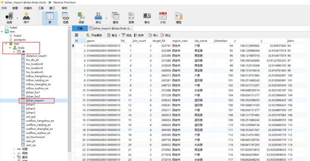The height and width of the screenshot is (161, 310).
Task: Collapse the test connection node
Action: click(x=2, y=31)
